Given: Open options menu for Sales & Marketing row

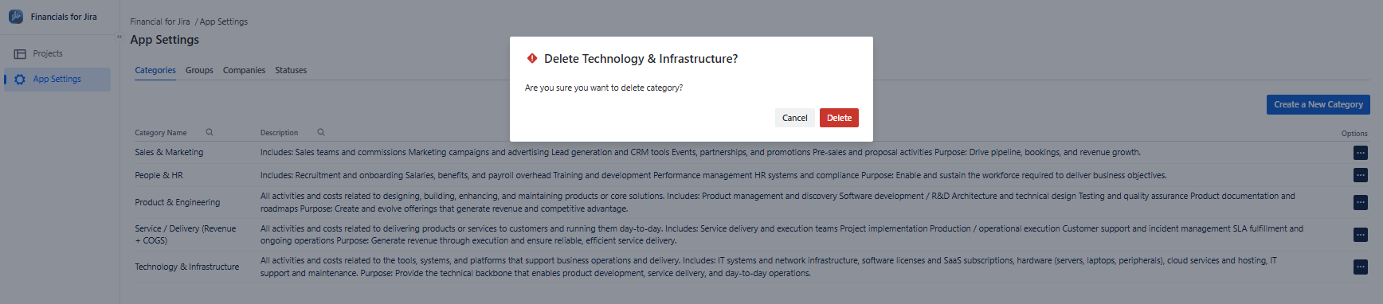Looking at the screenshot, I should [1360, 153].
